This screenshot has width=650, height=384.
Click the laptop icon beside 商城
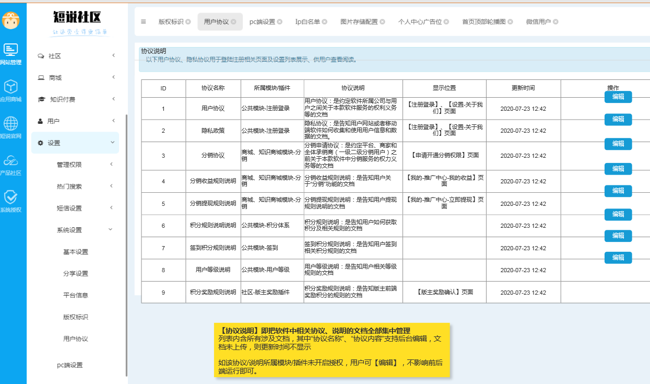[41, 78]
